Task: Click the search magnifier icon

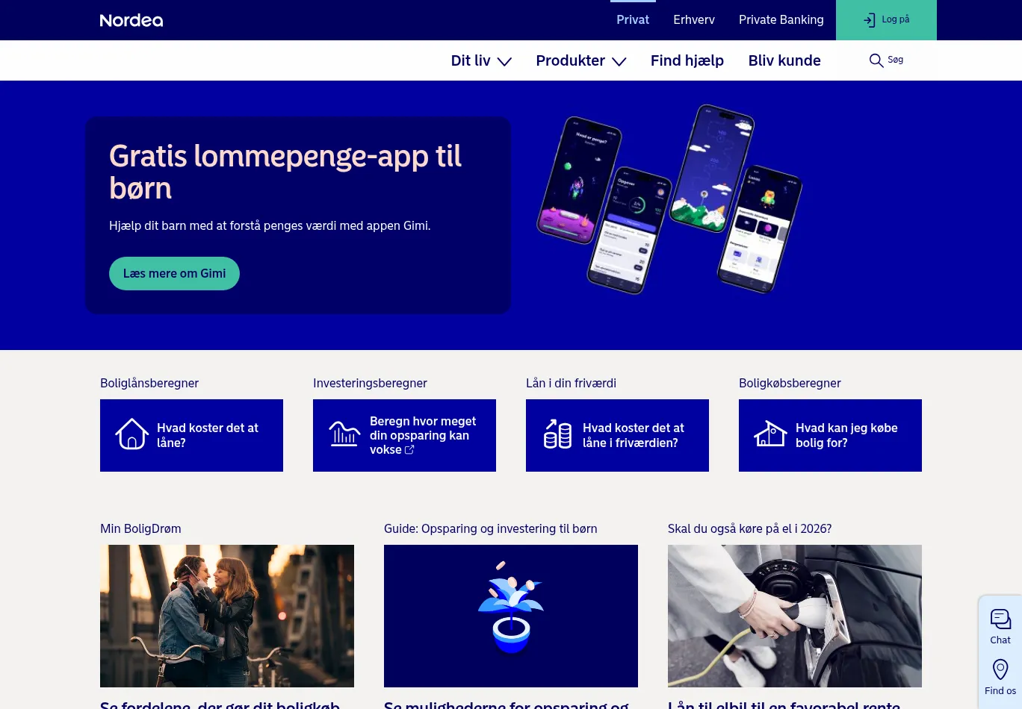Action: (876, 60)
